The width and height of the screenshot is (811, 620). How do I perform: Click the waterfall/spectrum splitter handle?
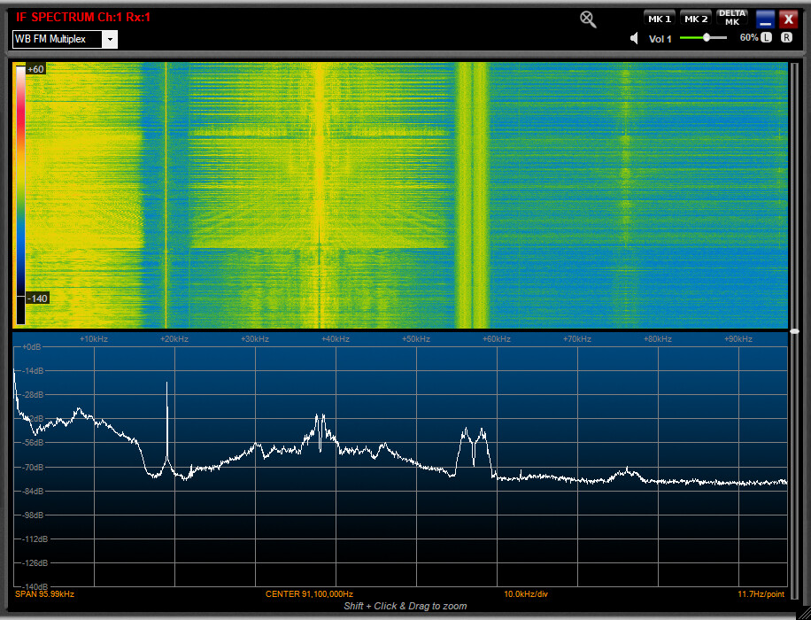pos(794,330)
